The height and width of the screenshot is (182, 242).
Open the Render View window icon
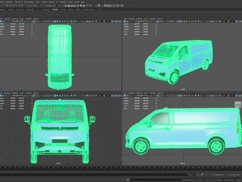point(66,6)
